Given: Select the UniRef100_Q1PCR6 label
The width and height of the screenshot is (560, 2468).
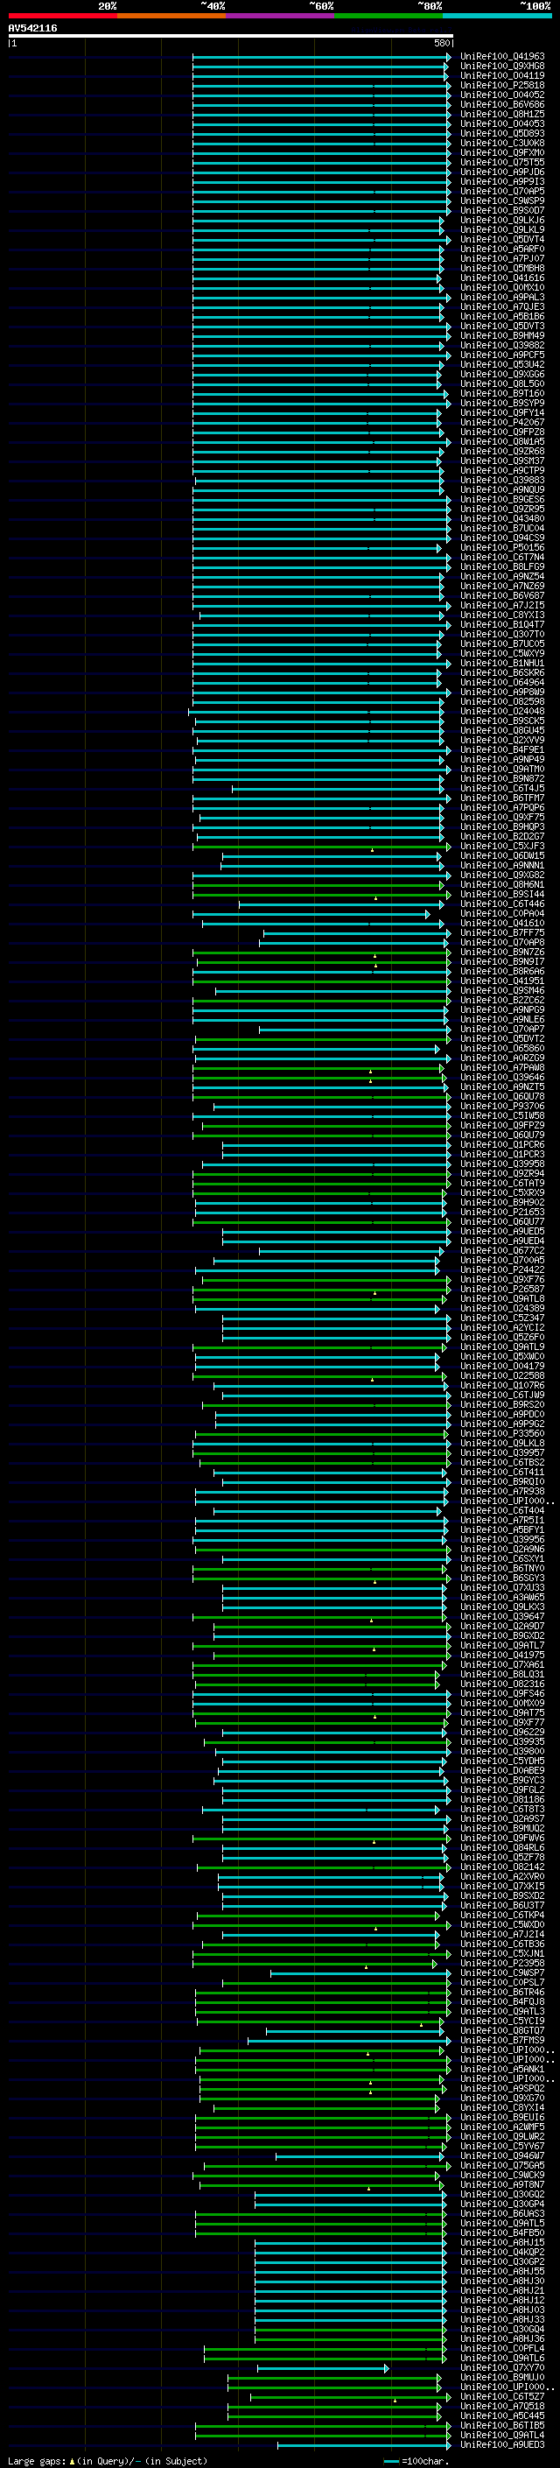Looking at the screenshot, I should coord(502,1145).
